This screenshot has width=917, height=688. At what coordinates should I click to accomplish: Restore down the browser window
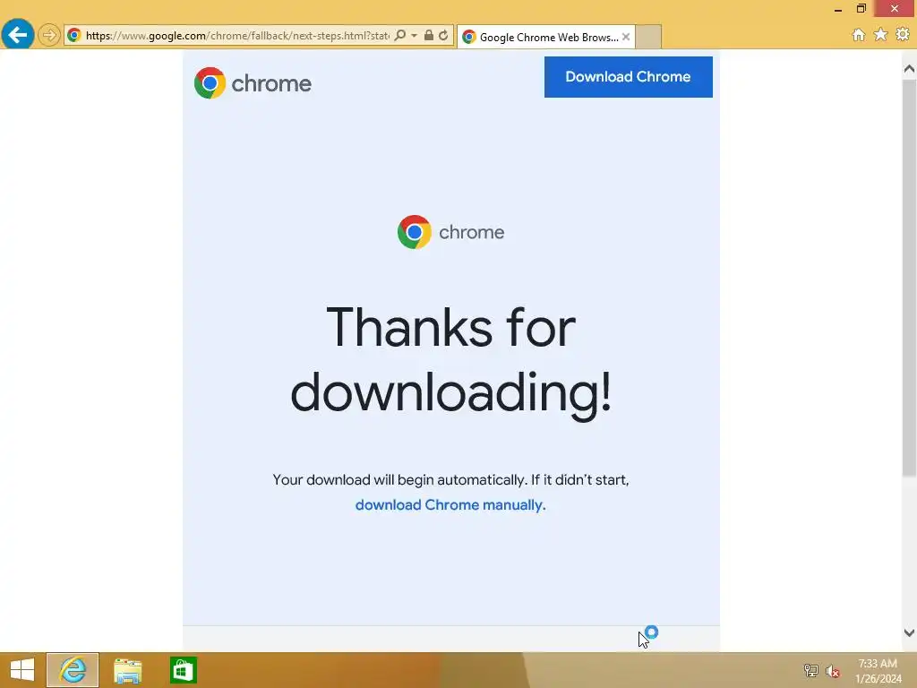tap(861, 8)
